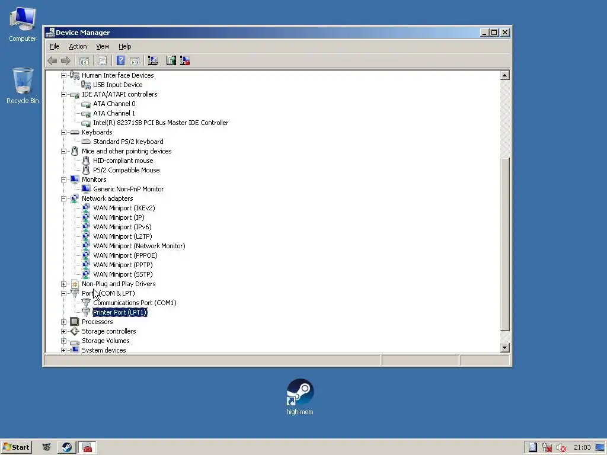The image size is (607, 455).
Task: Collapse the Monitors node
Action: pyautogui.click(x=63, y=180)
